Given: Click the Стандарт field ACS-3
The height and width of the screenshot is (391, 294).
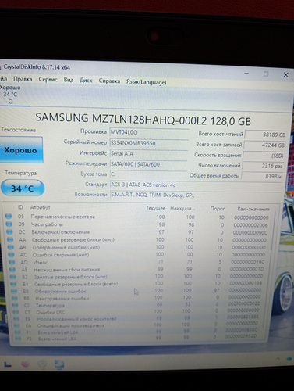Looking at the screenshot, I should 196,185.
